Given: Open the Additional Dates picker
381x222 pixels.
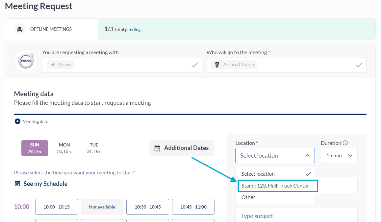Looking at the screenshot, I should pos(182,148).
